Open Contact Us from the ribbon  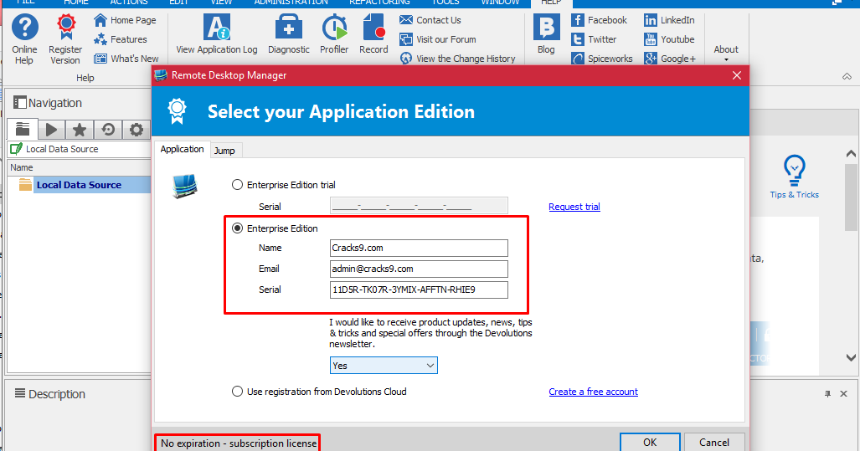point(430,20)
